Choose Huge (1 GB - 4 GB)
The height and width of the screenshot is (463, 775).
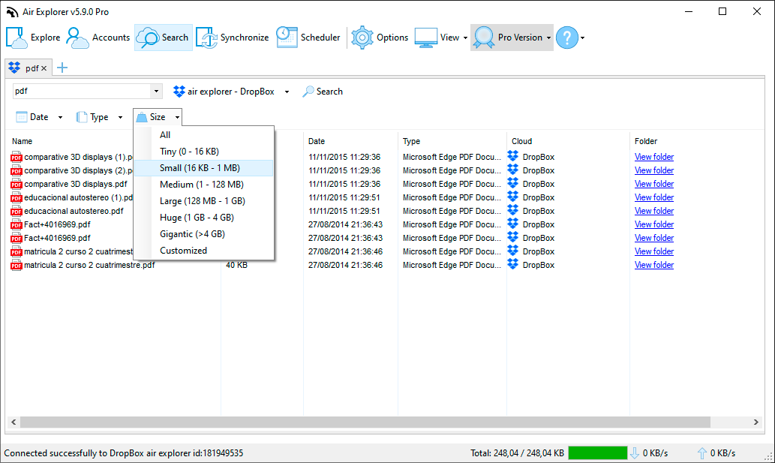[203, 218]
